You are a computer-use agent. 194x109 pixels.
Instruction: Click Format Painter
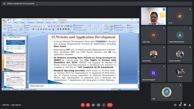point(12,30)
